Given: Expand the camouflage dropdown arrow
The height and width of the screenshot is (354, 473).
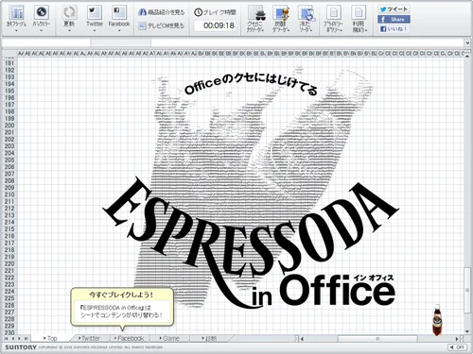Looking at the screenshot, I should coord(16,31).
